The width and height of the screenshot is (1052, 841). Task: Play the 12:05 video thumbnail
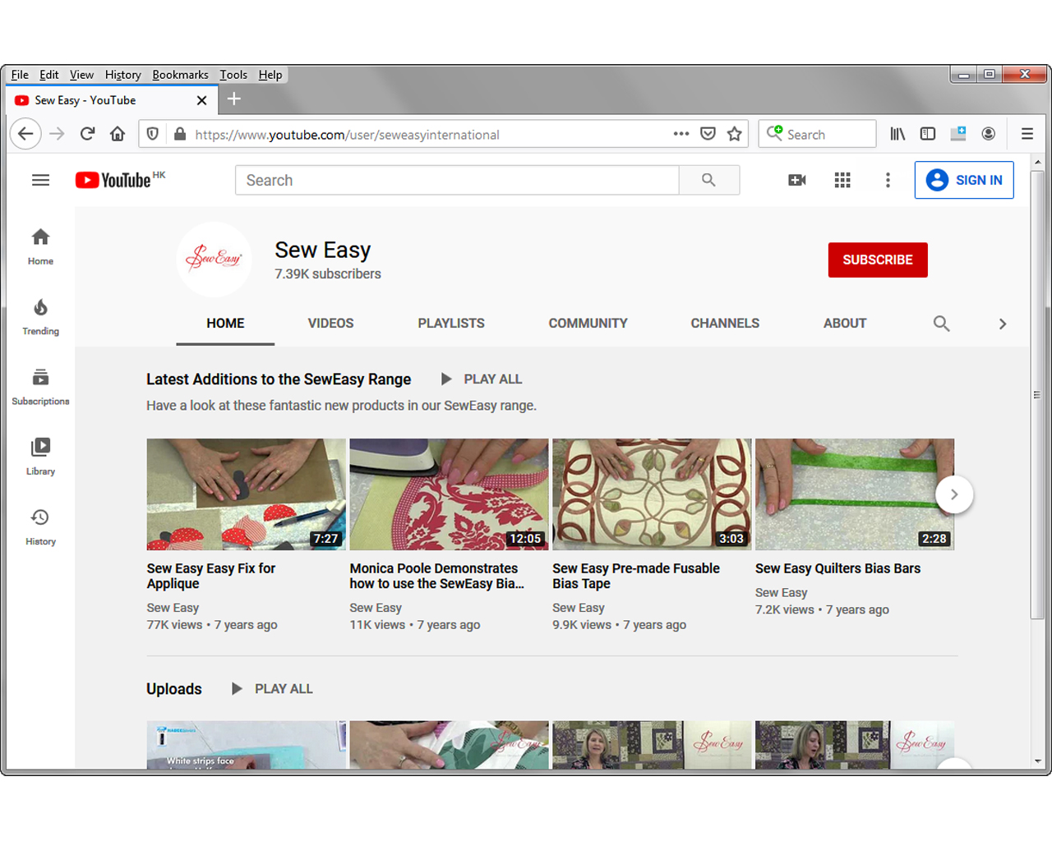click(449, 494)
